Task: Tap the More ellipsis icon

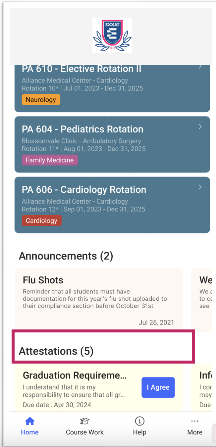Action: pyautogui.click(x=195, y=421)
